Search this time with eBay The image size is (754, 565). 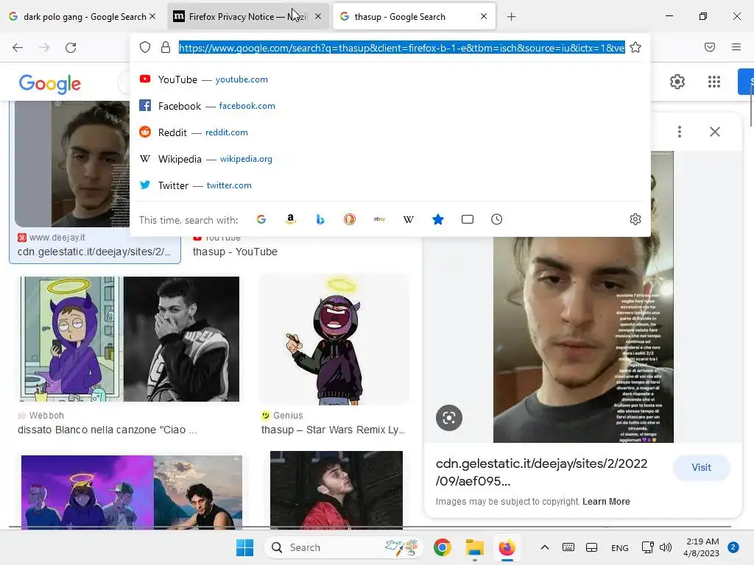pos(379,219)
